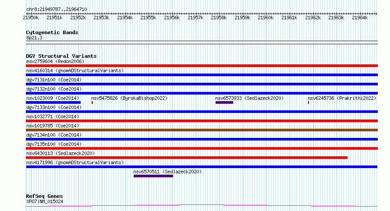Screen dimensions: 390x211
Task: Click the 21950k ruler tick label
Action: pos(31,18)
